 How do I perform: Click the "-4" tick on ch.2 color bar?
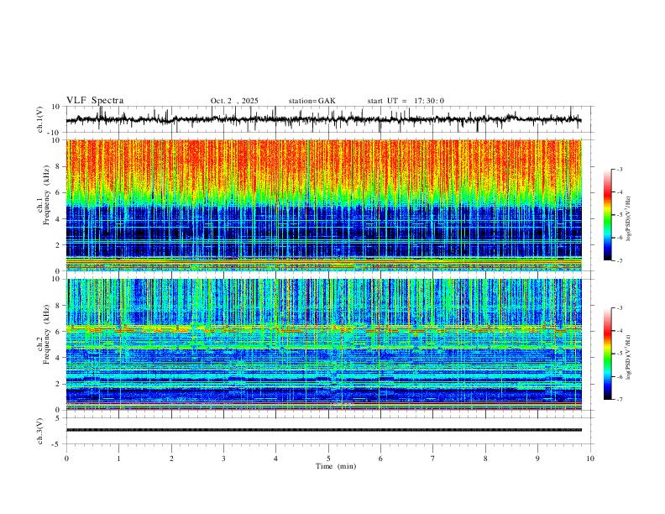click(620, 331)
